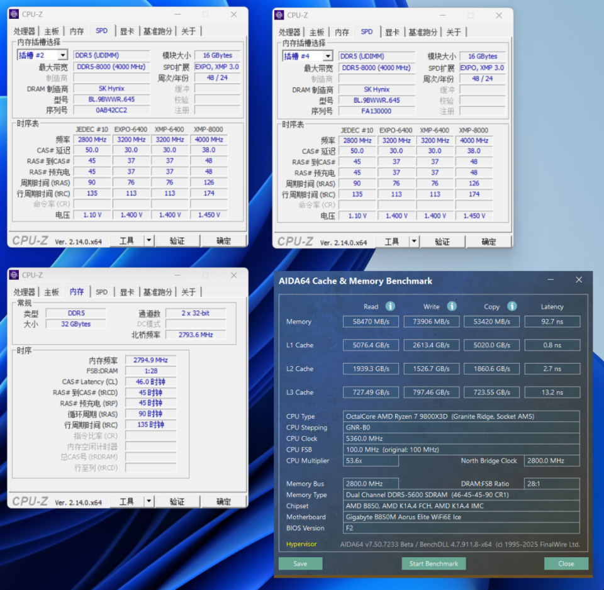Select the serial number 0AB42CC2 field
Screen dimensions: 604x590
pos(112,110)
